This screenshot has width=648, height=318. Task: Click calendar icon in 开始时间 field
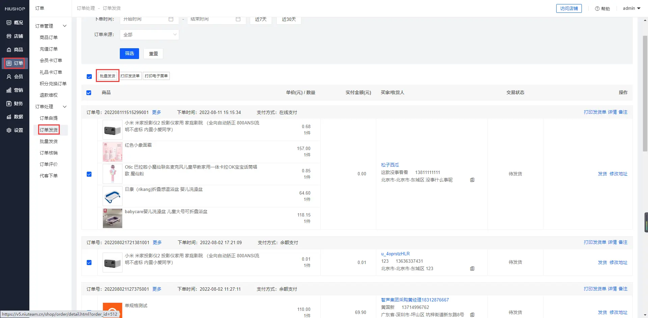click(171, 19)
